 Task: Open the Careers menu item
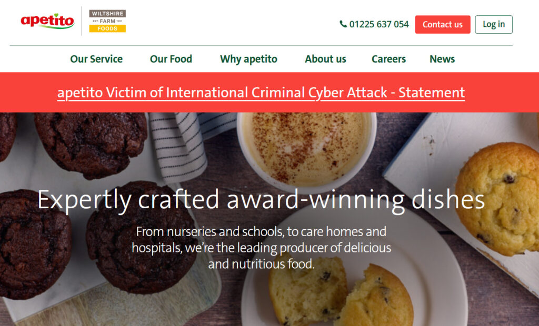(388, 59)
